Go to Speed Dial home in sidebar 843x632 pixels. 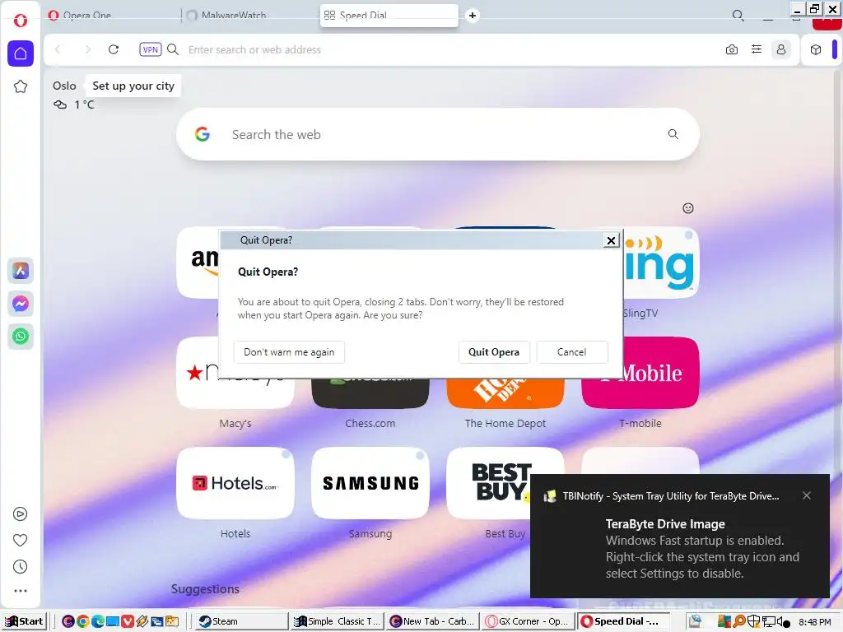tap(21, 53)
